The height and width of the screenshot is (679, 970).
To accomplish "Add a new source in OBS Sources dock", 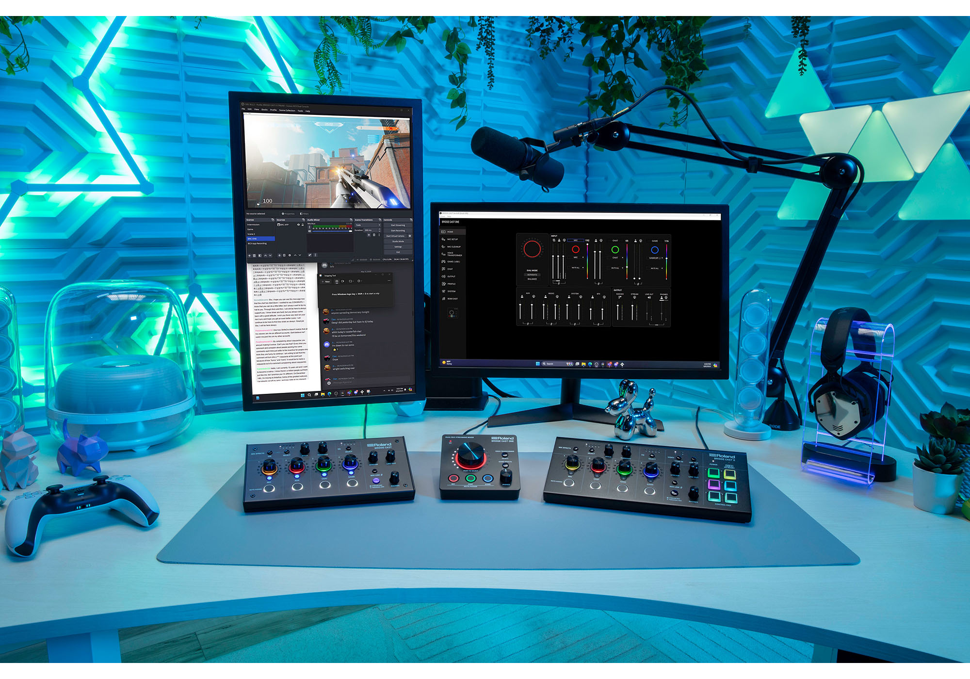I will pyautogui.click(x=279, y=255).
